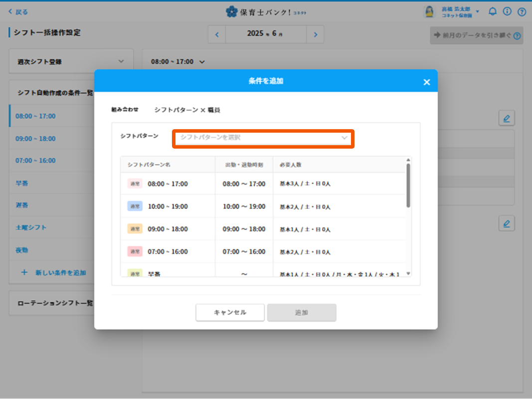Click the upper pencil edit icon
The width and height of the screenshot is (532, 399).
pos(507,118)
